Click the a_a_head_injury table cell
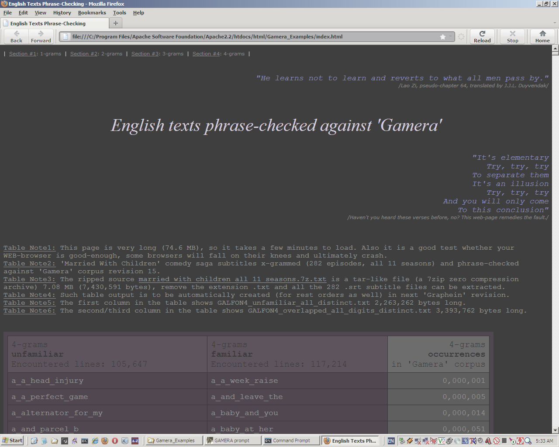 point(107,381)
